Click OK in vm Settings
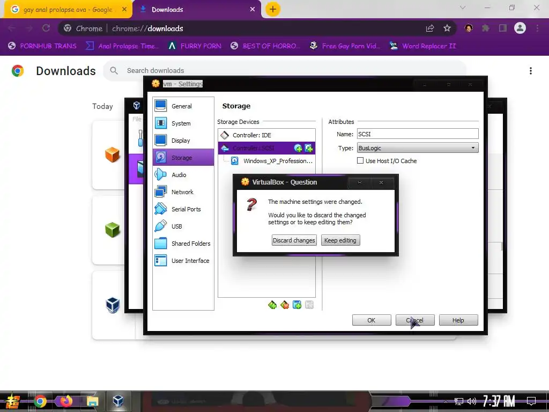Image resolution: width=549 pixels, height=412 pixels. (372, 320)
